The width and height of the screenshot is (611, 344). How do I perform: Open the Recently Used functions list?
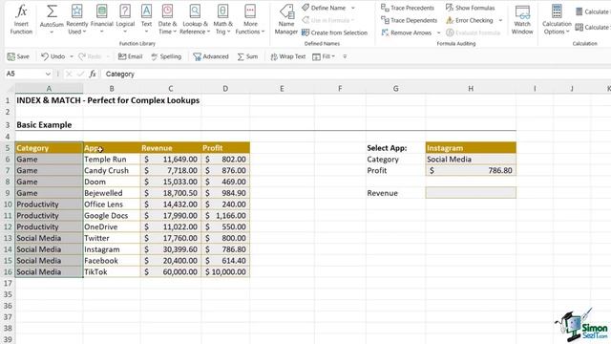76,19
